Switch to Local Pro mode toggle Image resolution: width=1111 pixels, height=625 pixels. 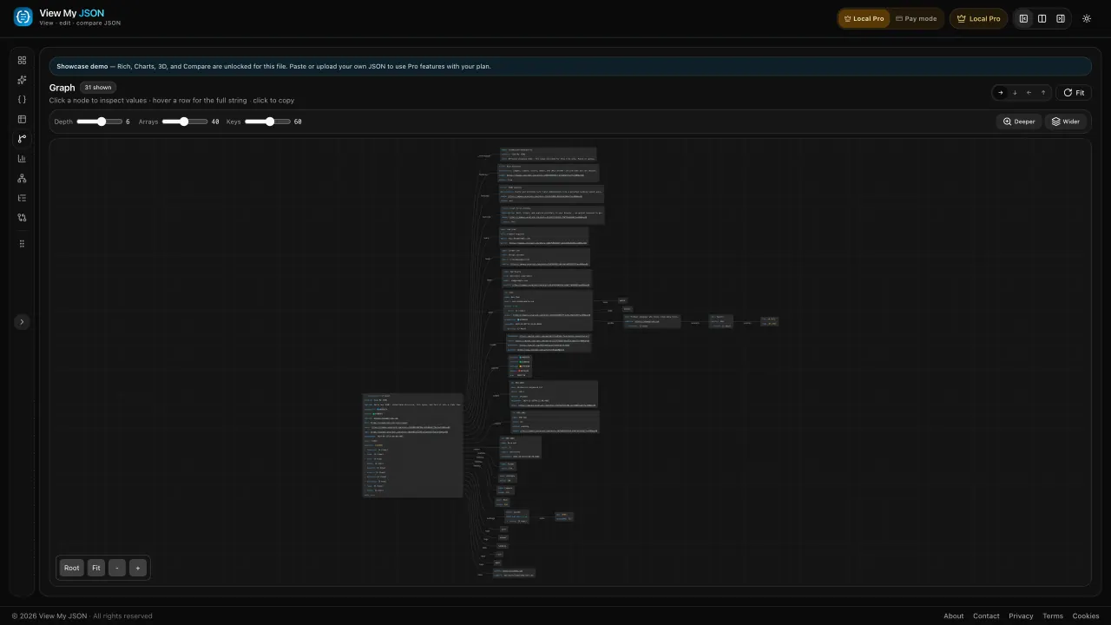[864, 18]
